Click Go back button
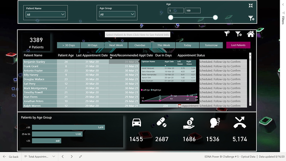 pyautogui.click(x=11, y=156)
